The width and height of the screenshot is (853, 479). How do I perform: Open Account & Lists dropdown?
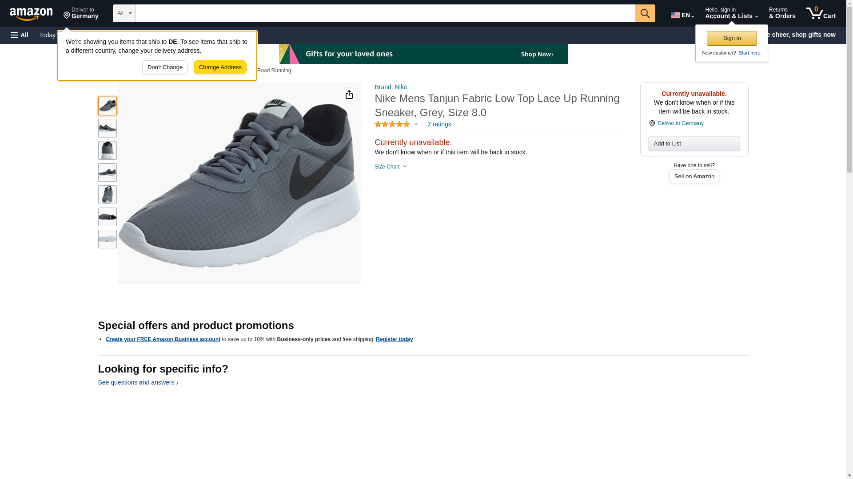[x=731, y=13]
